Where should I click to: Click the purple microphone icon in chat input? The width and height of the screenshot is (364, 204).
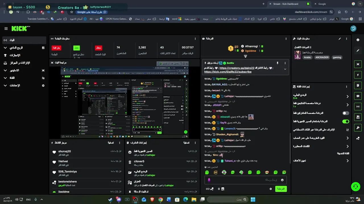point(209,180)
